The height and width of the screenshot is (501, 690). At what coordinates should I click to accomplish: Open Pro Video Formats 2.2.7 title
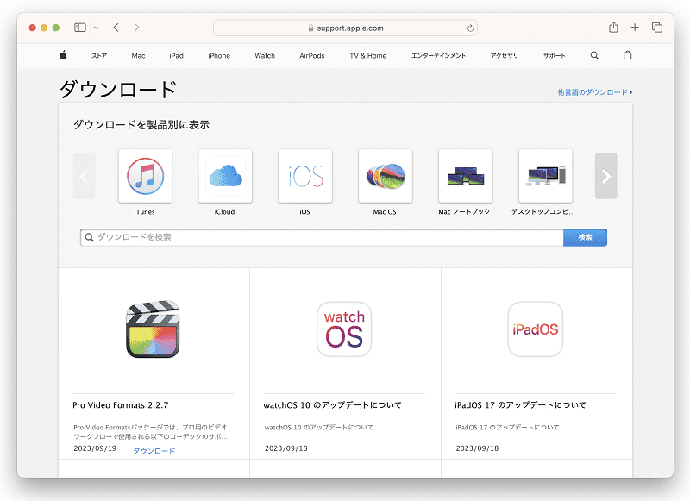coord(121,405)
